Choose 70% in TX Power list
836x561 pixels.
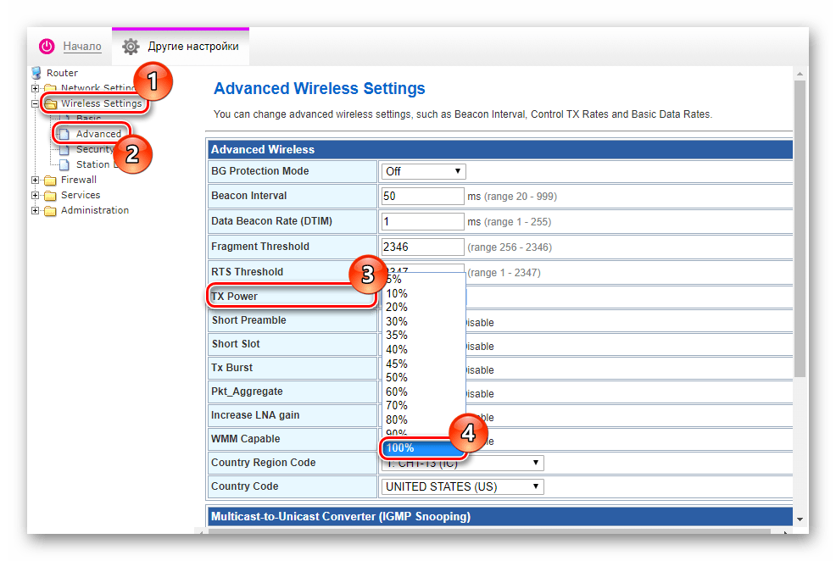[x=423, y=406]
